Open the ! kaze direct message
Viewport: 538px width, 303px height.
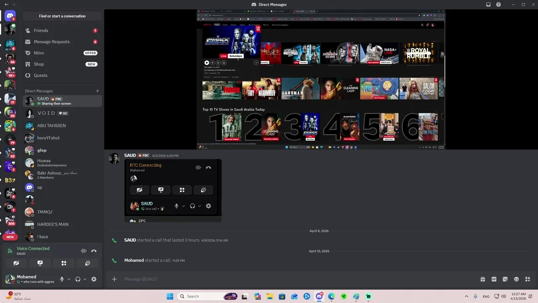click(x=62, y=237)
